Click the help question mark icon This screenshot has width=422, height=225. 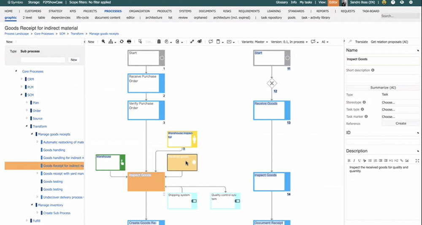point(393,3)
